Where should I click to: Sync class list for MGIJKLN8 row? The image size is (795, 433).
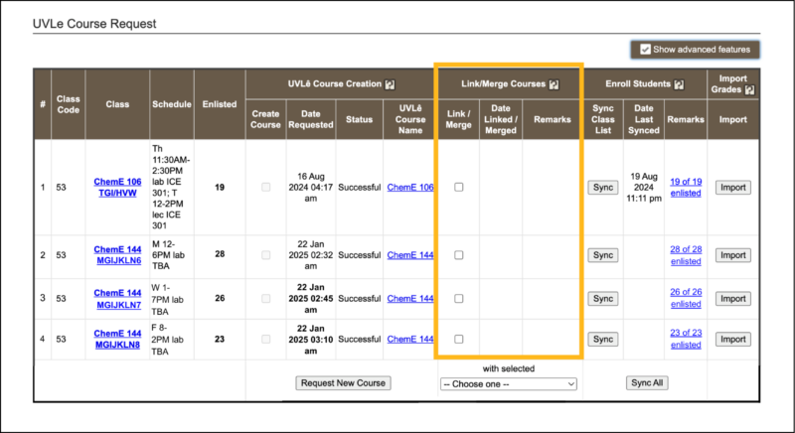click(x=603, y=340)
